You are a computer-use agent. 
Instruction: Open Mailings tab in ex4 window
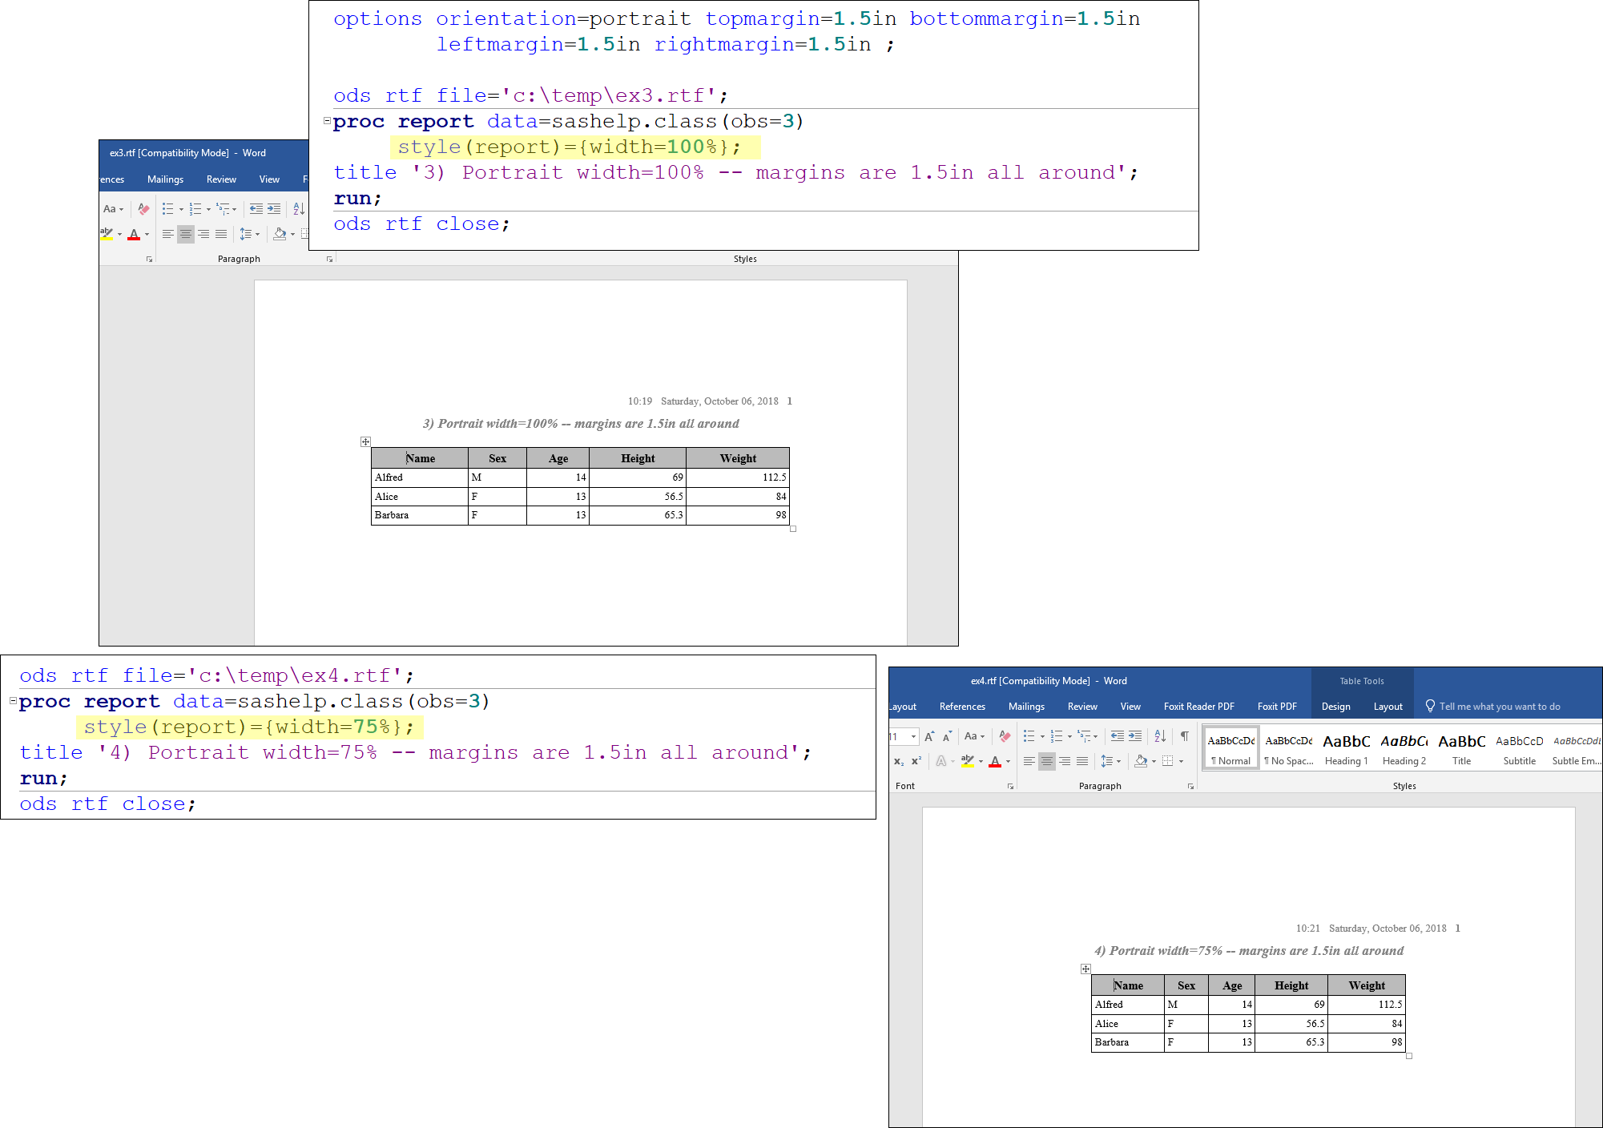click(1026, 706)
